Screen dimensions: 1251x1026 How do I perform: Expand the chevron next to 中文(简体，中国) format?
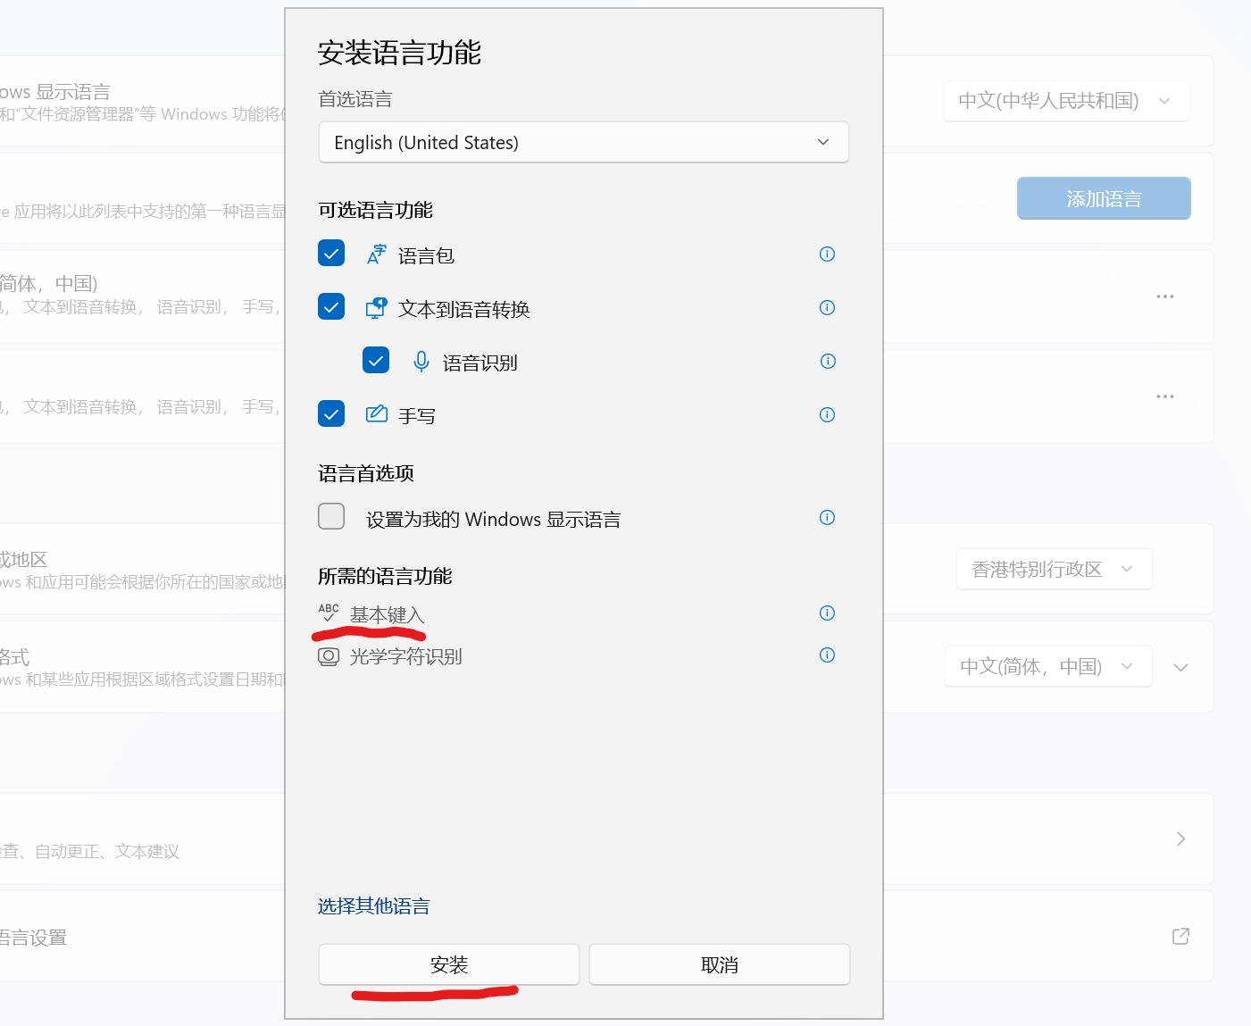[1180, 666]
